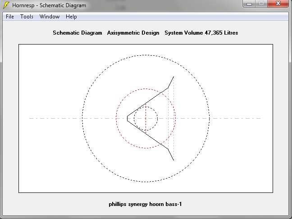This screenshot has width=292, height=219.
Task: Close the Schematic Diagram window
Action: pyautogui.click(x=278, y=4)
